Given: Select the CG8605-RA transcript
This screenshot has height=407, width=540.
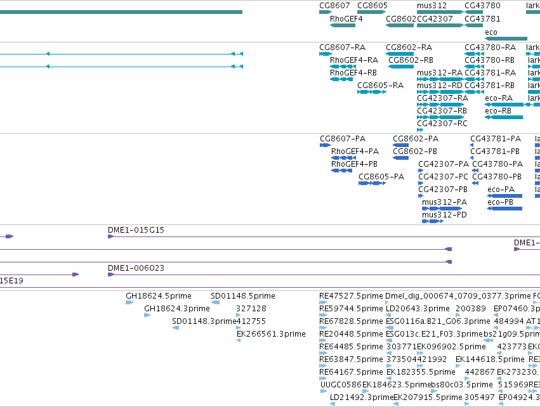Looking at the screenshot, I should pos(372,92).
